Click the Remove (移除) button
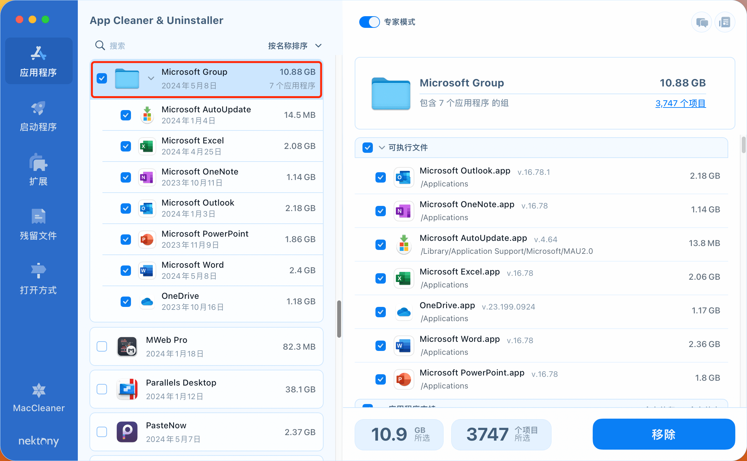 coord(663,434)
